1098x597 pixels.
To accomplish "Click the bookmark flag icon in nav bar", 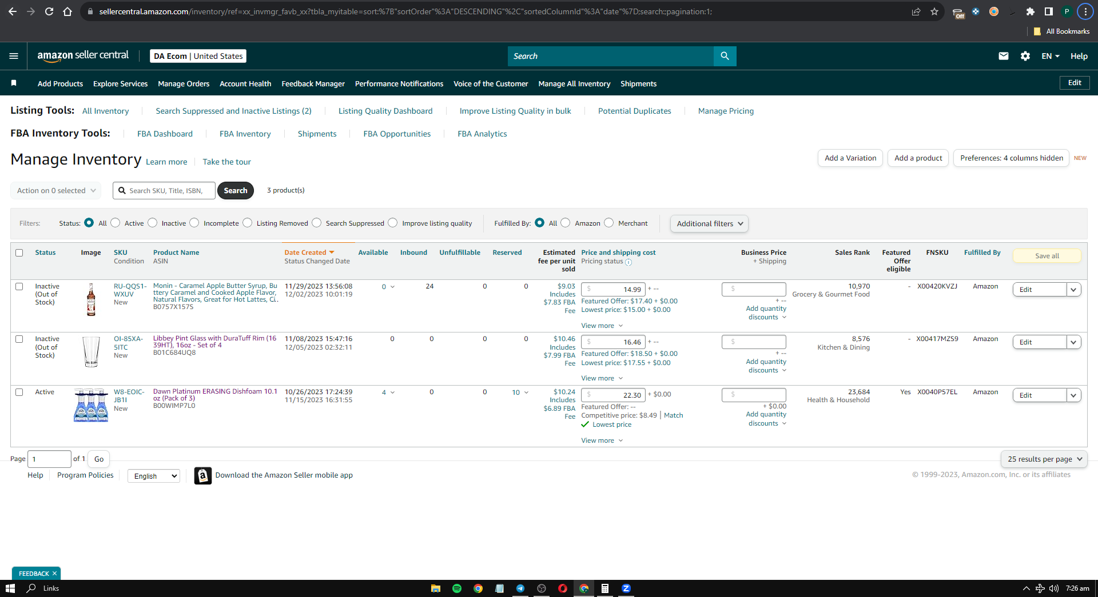I will 14,83.
